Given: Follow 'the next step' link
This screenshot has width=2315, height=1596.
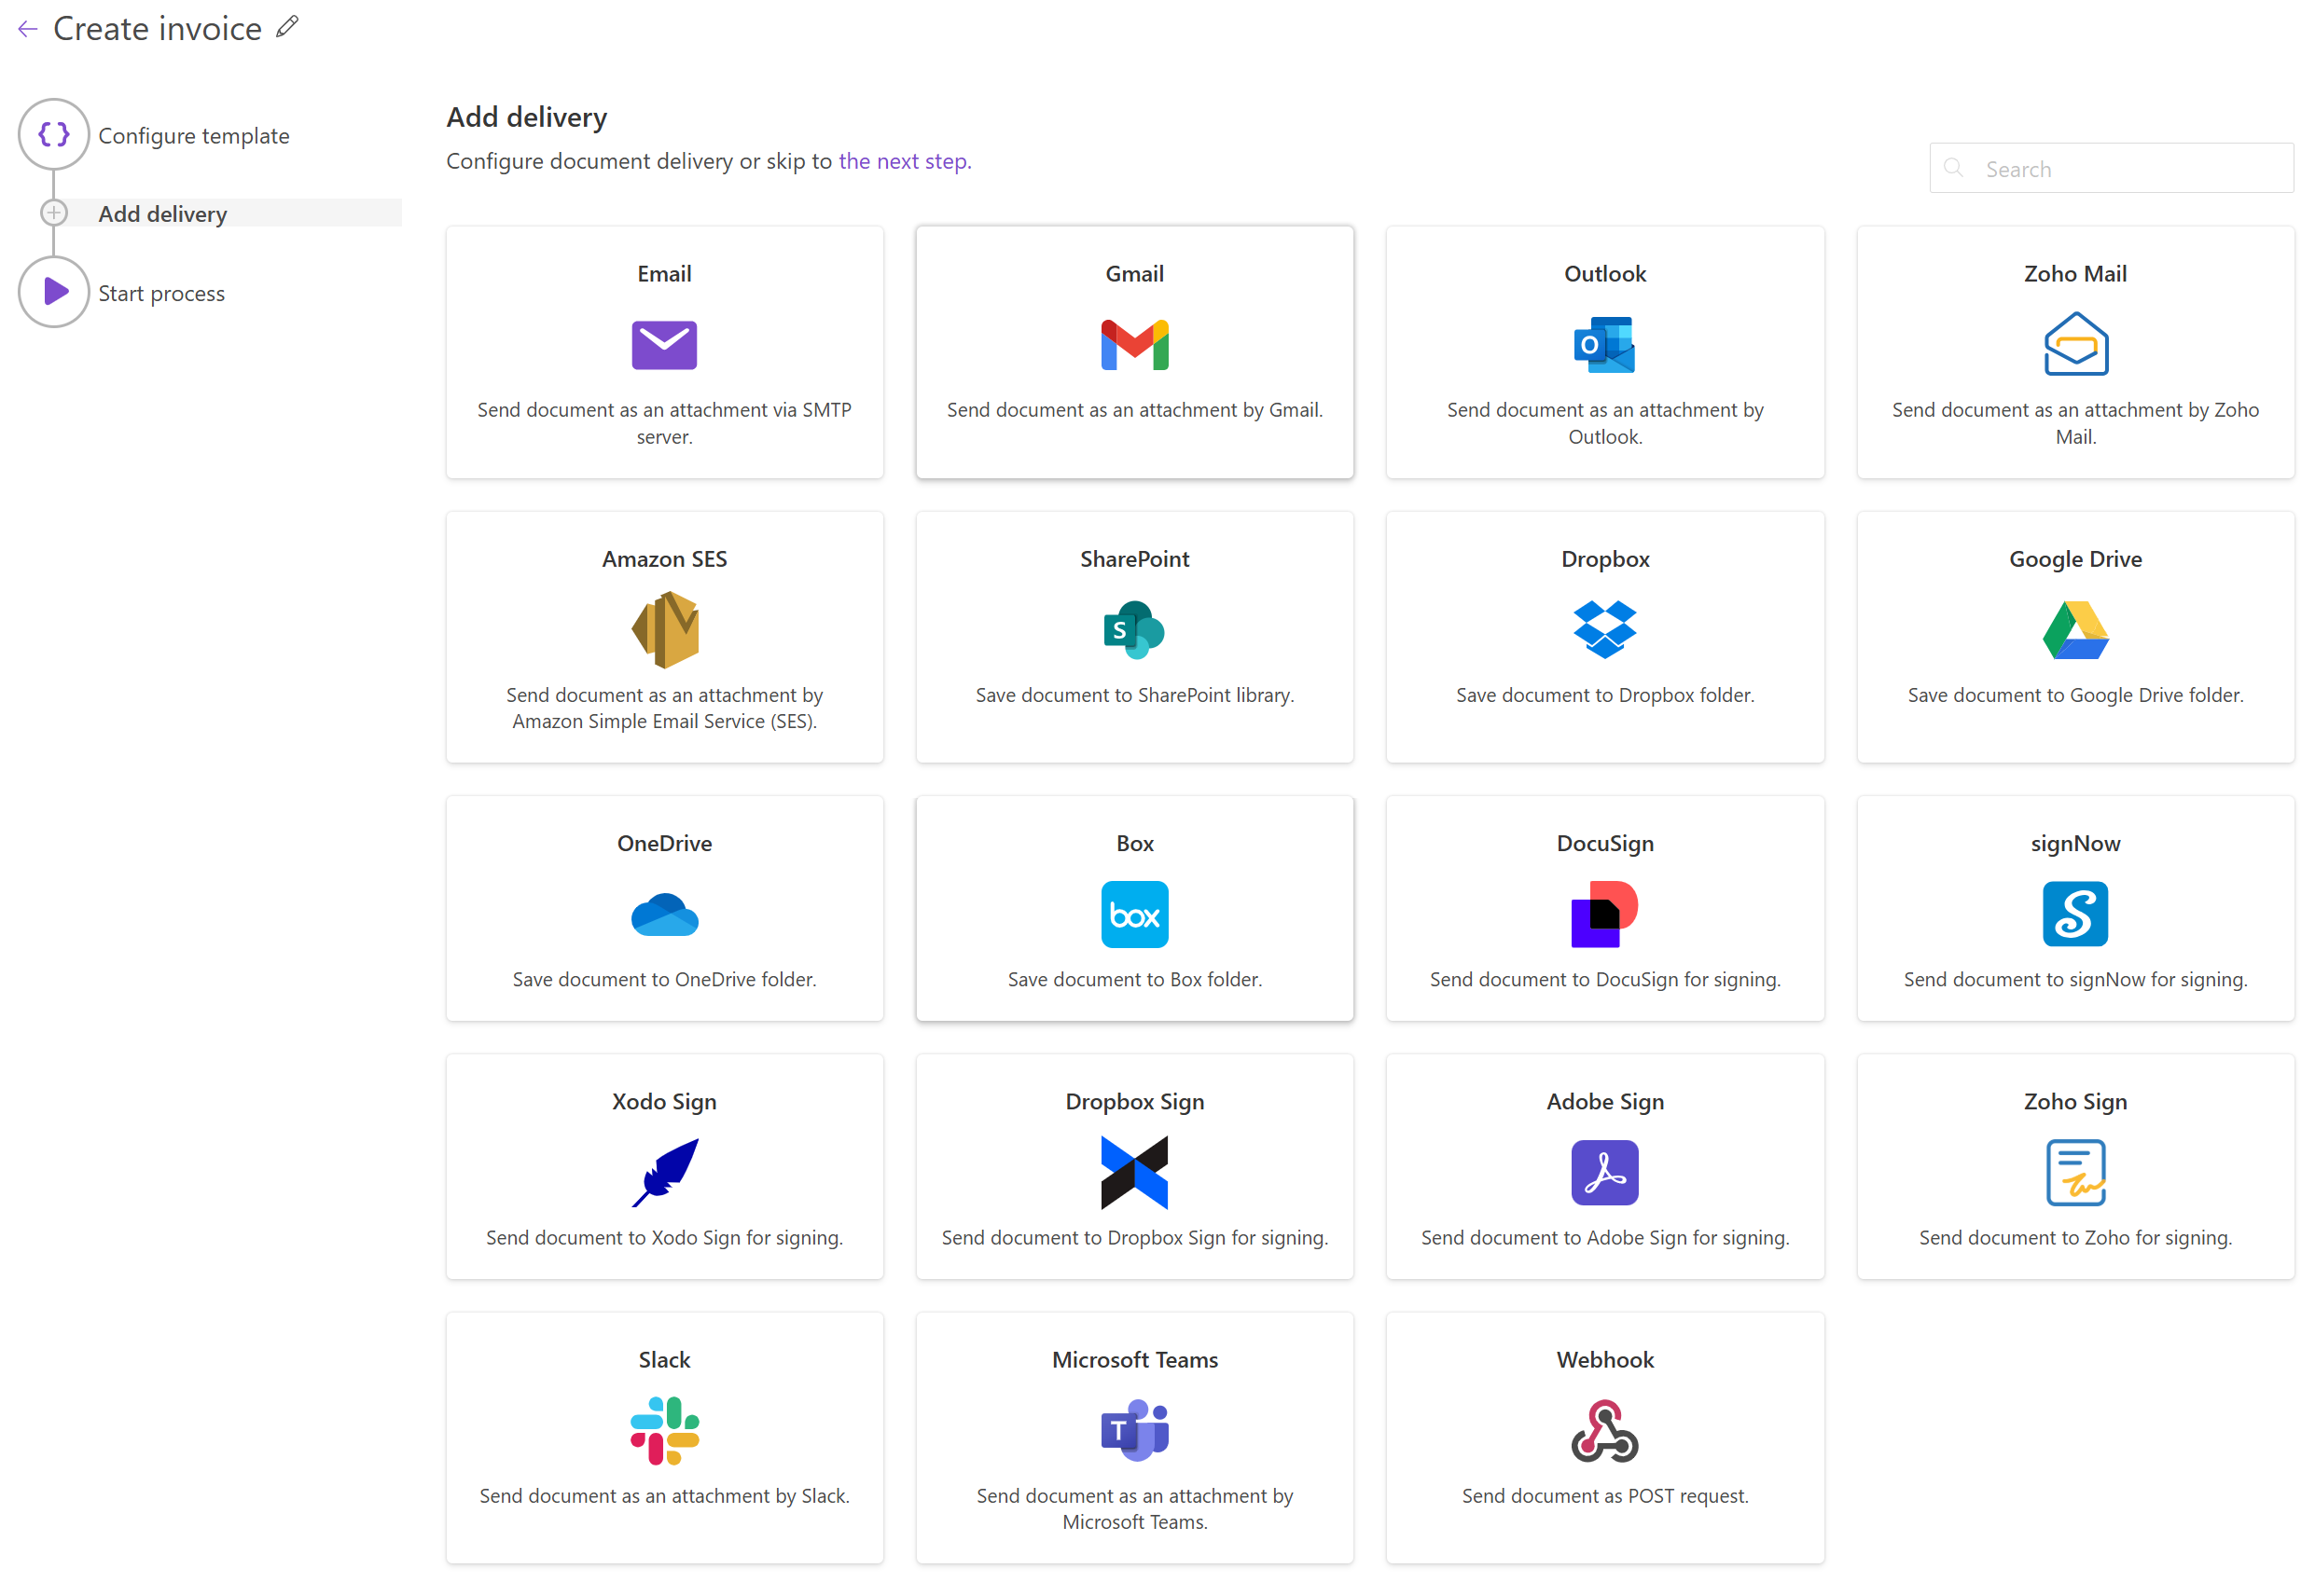Looking at the screenshot, I should 904,161.
